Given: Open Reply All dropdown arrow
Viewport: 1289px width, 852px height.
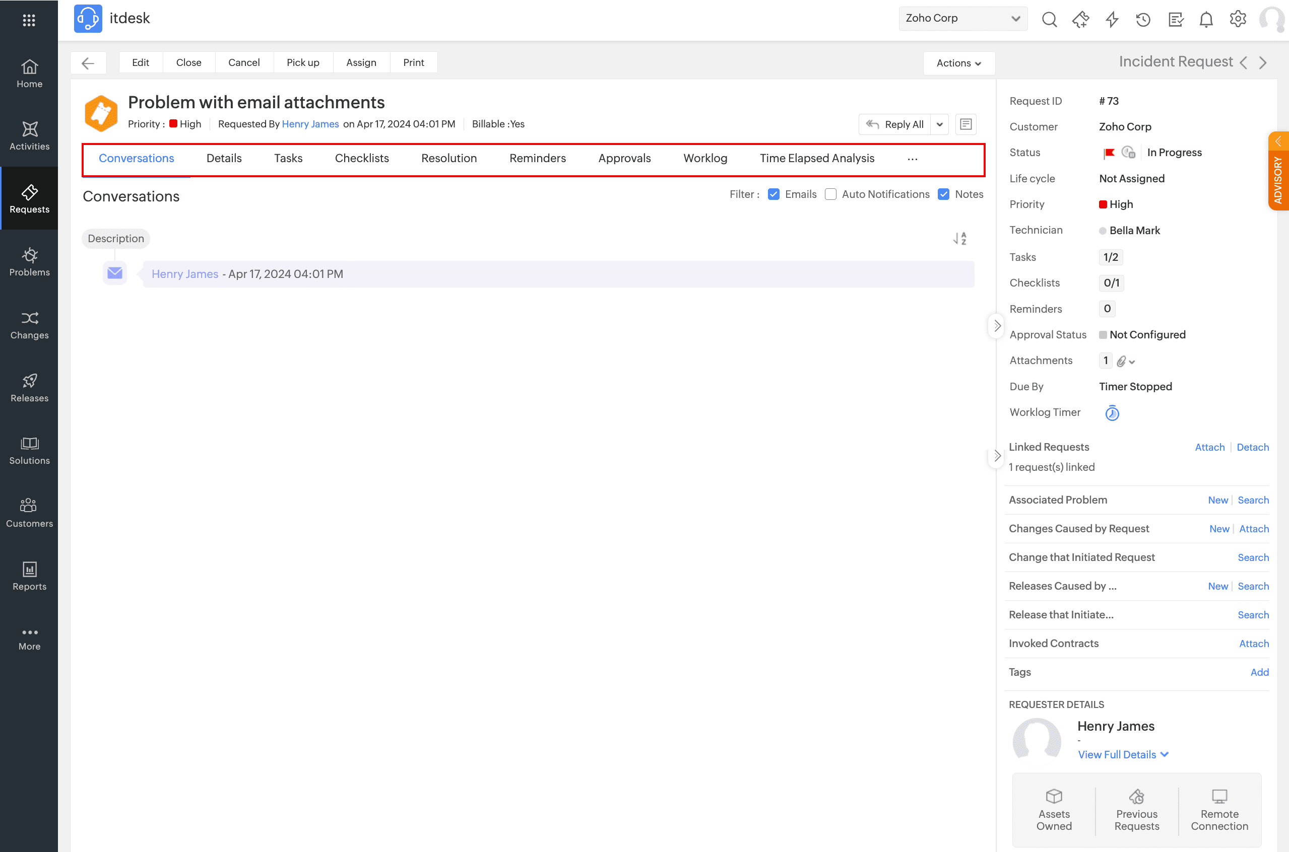Looking at the screenshot, I should click(939, 124).
